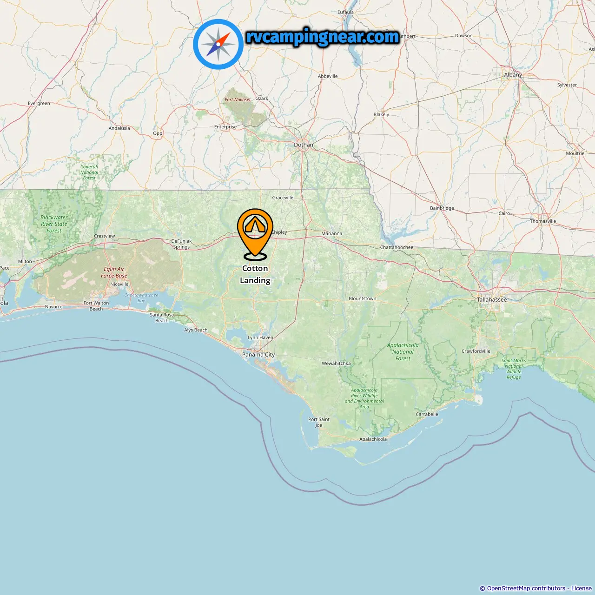
Task: Click the Fort Walton Beach label
Action: [96, 305]
